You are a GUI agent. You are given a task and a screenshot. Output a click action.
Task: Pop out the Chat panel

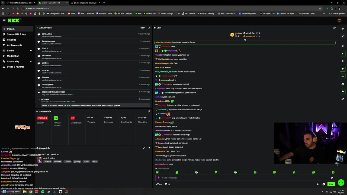334,28
